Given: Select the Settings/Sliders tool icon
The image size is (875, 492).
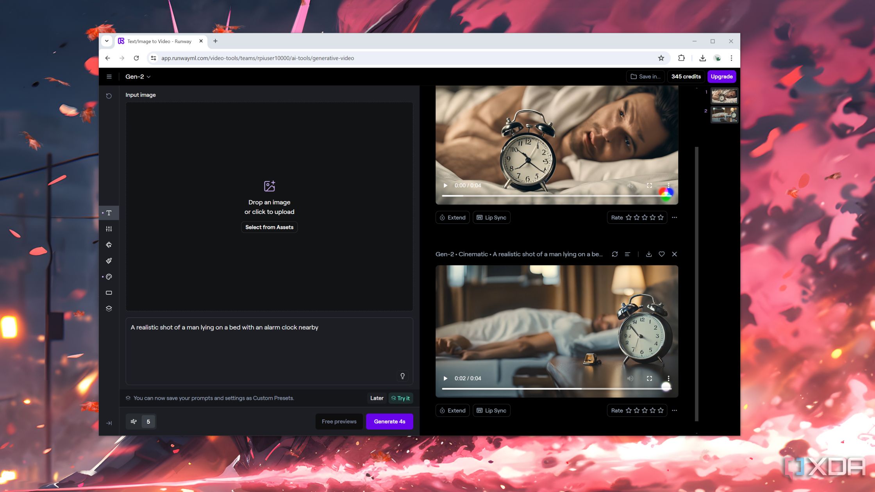Looking at the screenshot, I should (x=109, y=228).
